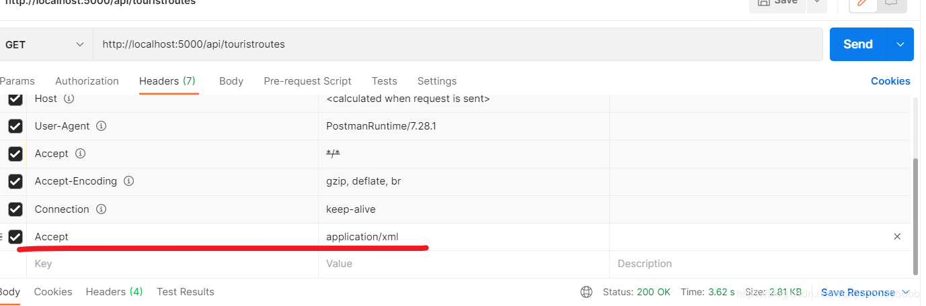Click info icon beside Host header

[x=69, y=99]
